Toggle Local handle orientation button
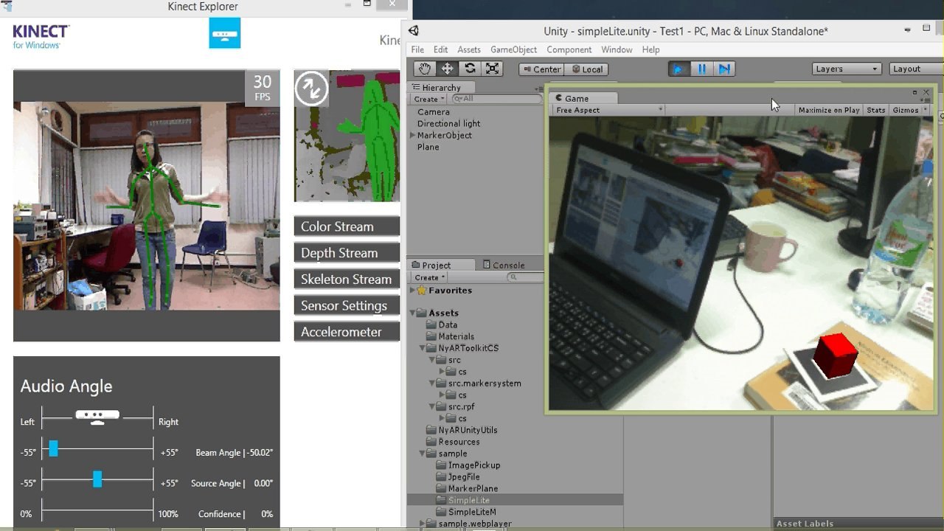The image size is (944, 531). pyautogui.click(x=587, y=69)
